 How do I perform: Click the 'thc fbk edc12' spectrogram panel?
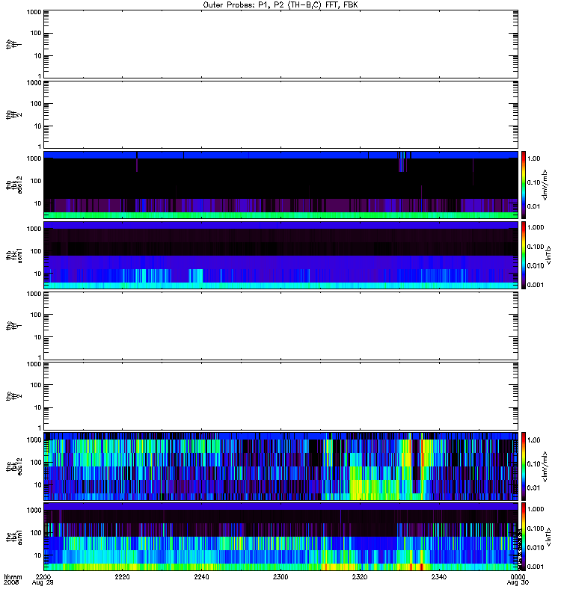(280, 466)
